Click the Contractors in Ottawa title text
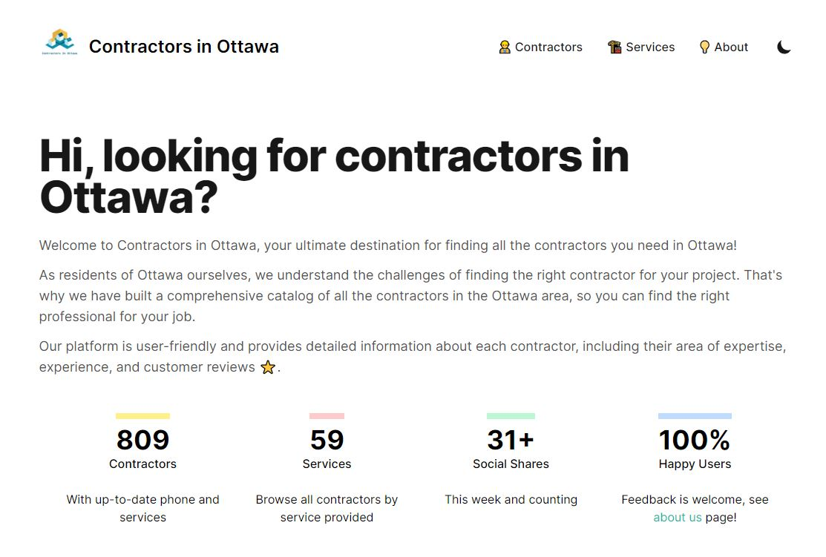826x557 pixels. point(183,46)
